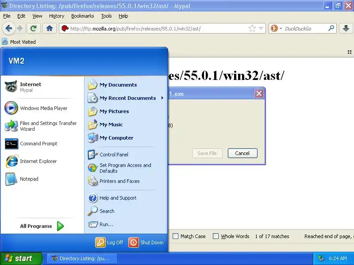Click the Start button
Image resolution: width=354 pixels, height=265 pixels.
(x=21, y=258)
